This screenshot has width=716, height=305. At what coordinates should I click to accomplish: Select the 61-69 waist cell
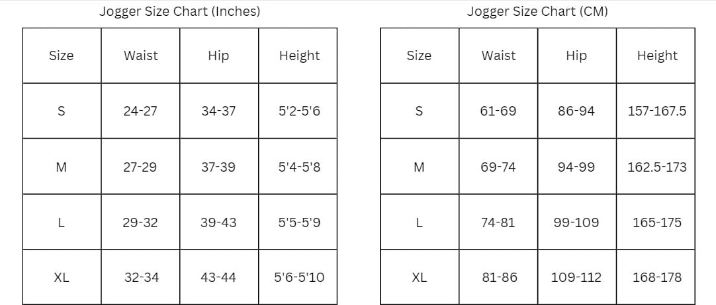tap(499, 111)
